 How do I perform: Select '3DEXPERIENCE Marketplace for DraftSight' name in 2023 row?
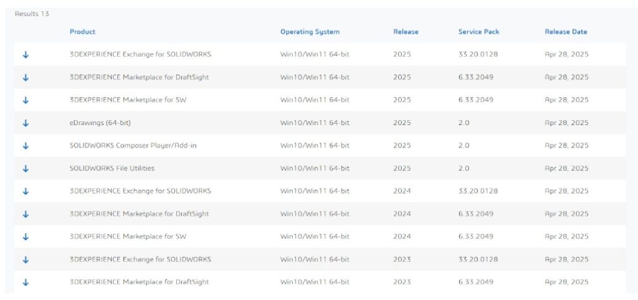(139, 282)
